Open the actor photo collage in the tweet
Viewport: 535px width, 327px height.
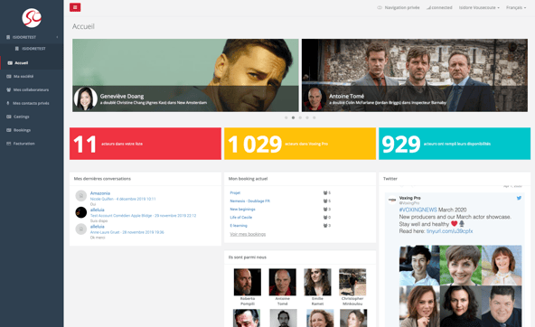[x=461, y=285]
